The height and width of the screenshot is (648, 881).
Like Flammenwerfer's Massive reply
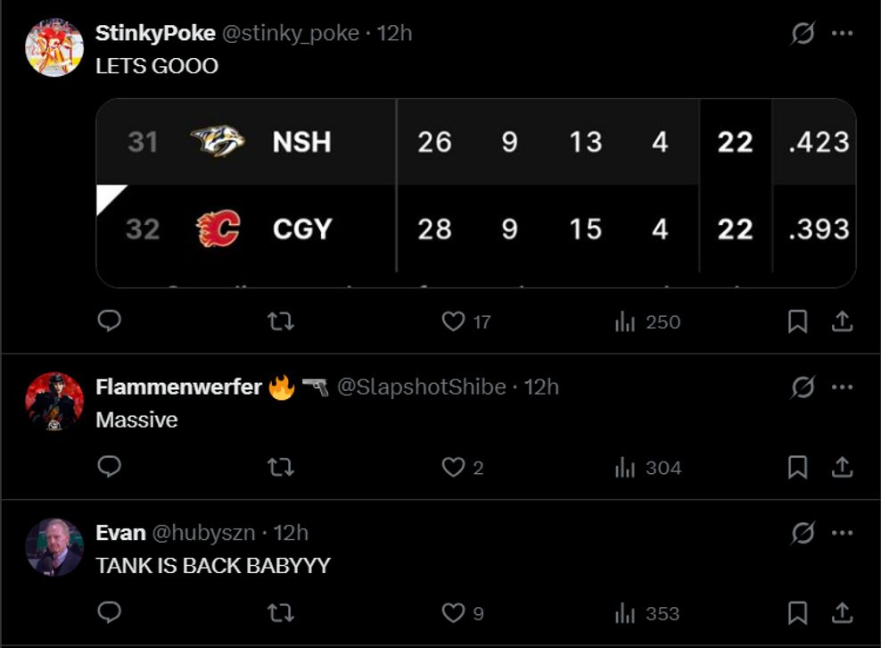click(452, 467)
